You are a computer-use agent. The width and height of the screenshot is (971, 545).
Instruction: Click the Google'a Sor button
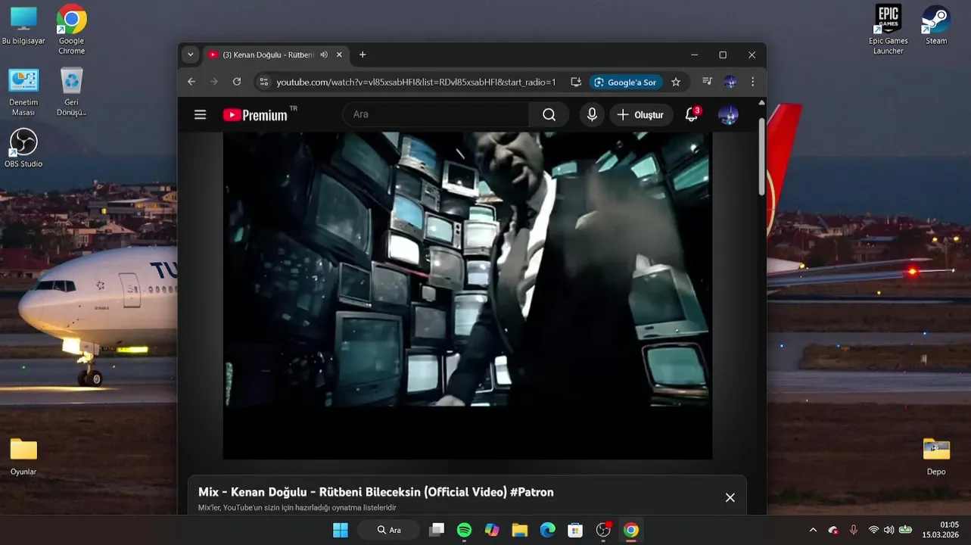coord(625,82)
